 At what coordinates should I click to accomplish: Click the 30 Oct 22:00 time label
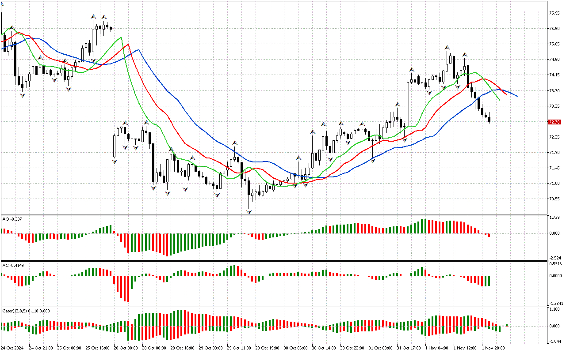coord(352,348)
